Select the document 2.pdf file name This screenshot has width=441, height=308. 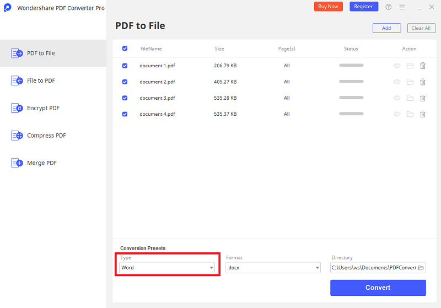[157, 82]
